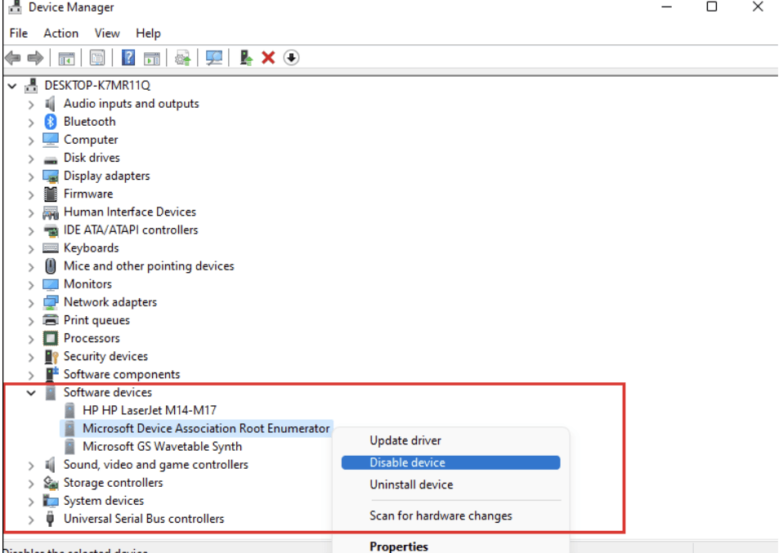Screen dimensions: 783x553
Task: Choose Disable device in context menu
Action: (450, 462)
